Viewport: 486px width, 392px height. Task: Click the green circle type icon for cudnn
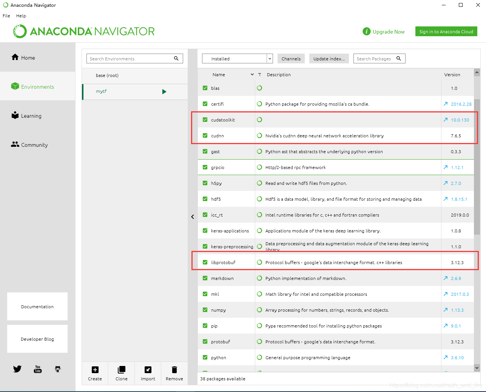259,135
